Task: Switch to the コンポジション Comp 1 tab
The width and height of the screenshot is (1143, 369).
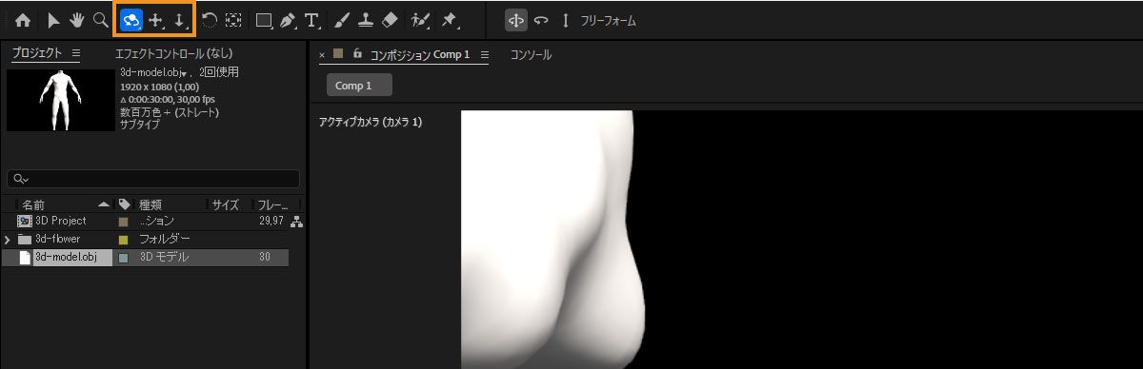Action: tap(420, 55)
